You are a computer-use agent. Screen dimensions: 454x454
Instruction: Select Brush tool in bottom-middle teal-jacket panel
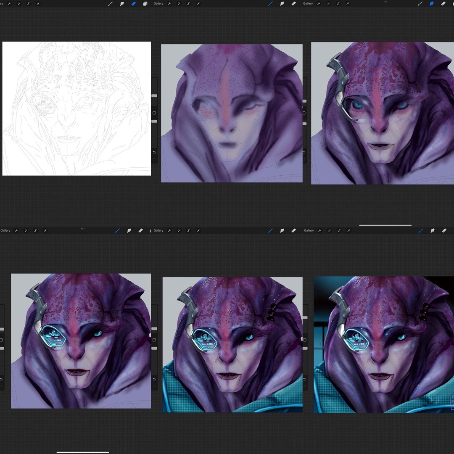pyautogui.click(x=270, y=231)
